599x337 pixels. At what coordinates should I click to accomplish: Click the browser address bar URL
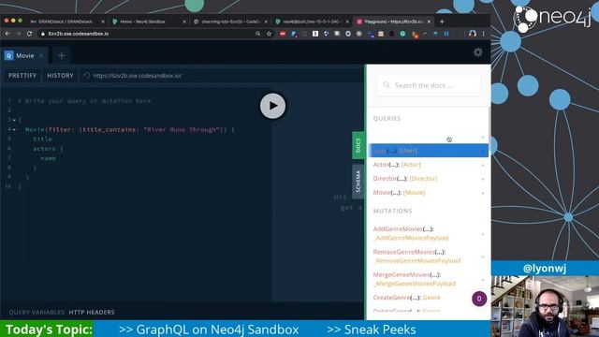click(79, 34)
